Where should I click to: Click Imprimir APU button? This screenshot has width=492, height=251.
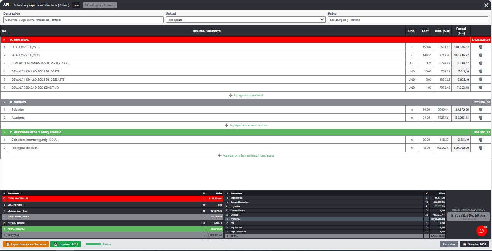click(66, 244)
